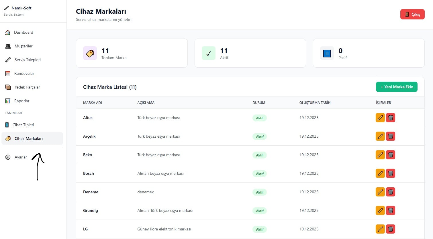The image size is (433, 239).
Task: Click Yeni Marka Ekle button
Action: pyautogui.click(x=397, y=87)
